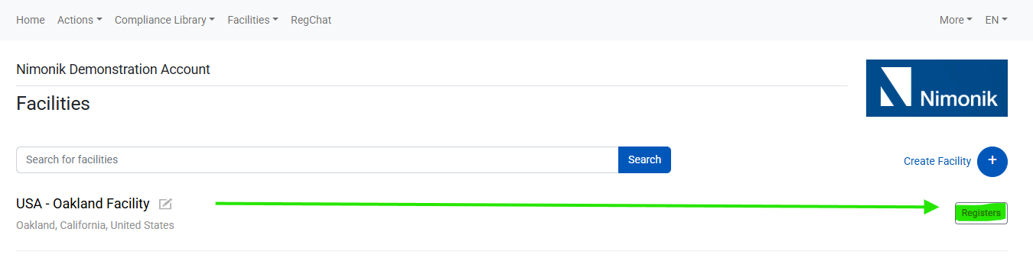Screen dimensions: 1033x277
Task: Open the USA - Oakland Facility entry
Action: [x=83, y=204]
